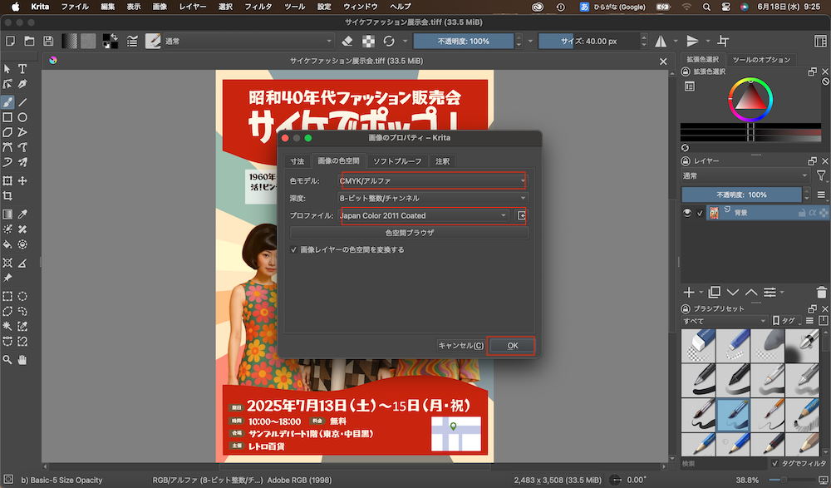831x488 pixels.
Task: Open the layer blending mode 通常 dropdown
Action: click(x=745, y=175)
